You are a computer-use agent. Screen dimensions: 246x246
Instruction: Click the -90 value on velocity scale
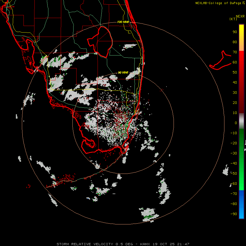(x=234, y=214)
